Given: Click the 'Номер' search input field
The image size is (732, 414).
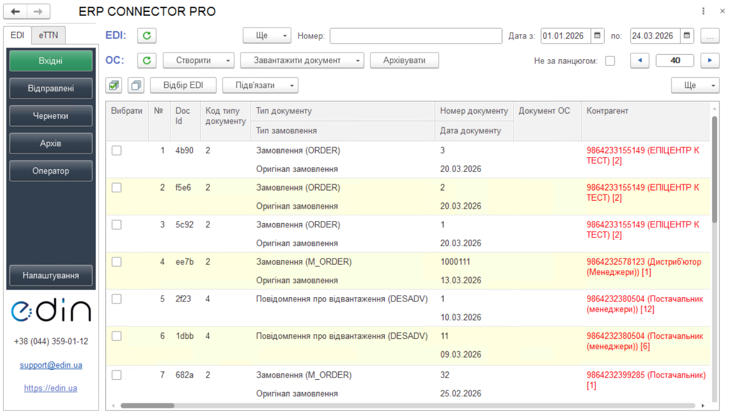Looking at the screenshot, I should click(x=415, y=36).
